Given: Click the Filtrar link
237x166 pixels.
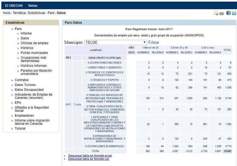Looking at the screenshot, I should pyautogui.click(x=154, y=42).
